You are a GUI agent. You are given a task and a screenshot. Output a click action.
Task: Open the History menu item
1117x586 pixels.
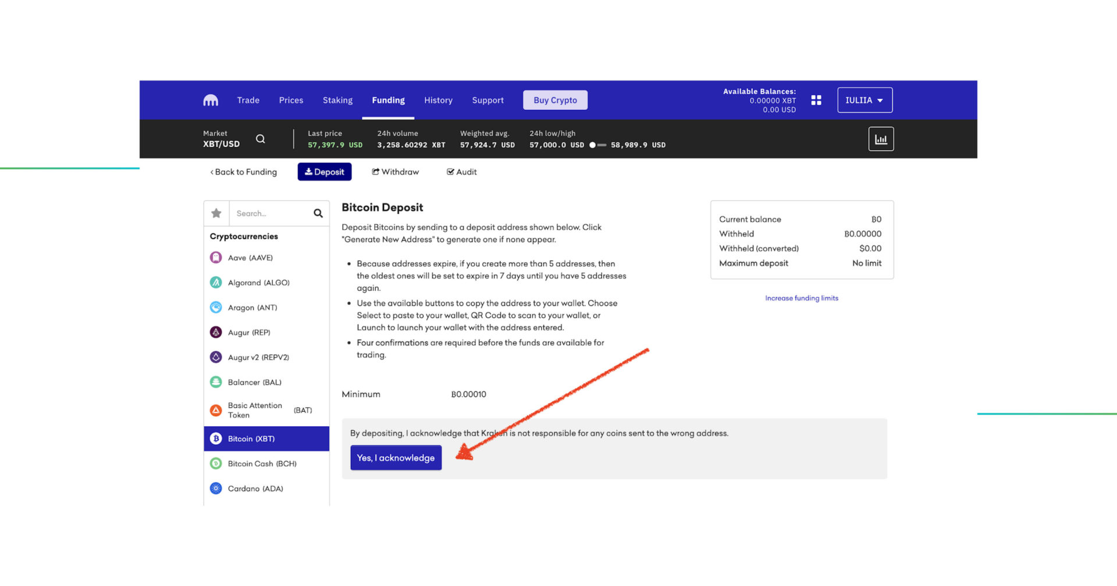pos(438,99)
